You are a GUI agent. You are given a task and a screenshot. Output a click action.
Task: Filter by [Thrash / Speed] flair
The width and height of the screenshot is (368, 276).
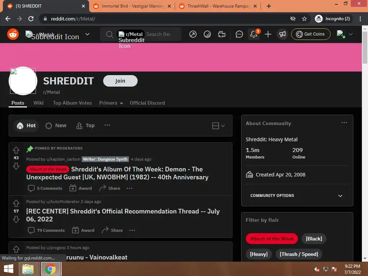[x=299, y=254]
